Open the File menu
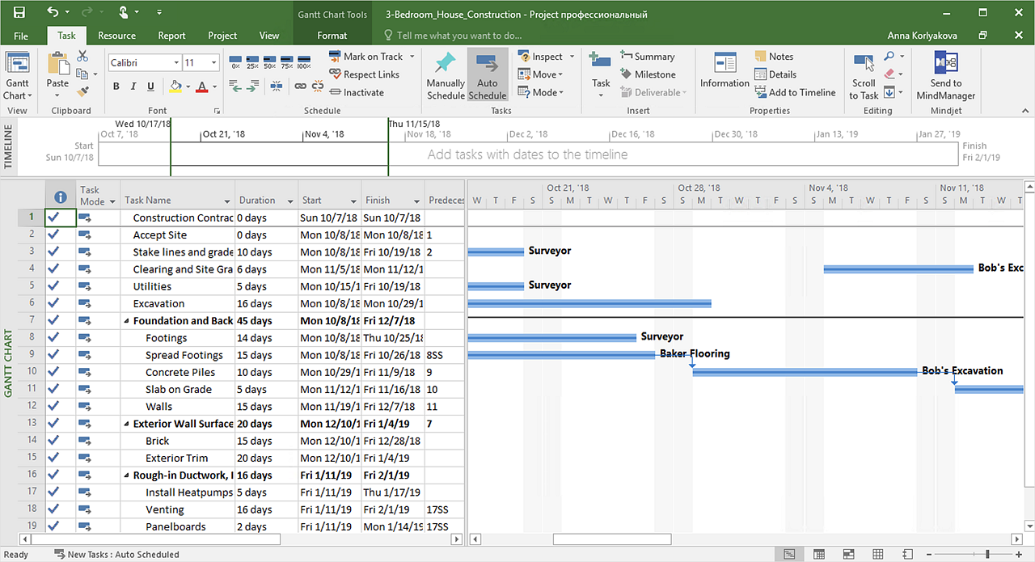Image resolution: width=1035 pixels, height=562 pixels. coord(21,36)
